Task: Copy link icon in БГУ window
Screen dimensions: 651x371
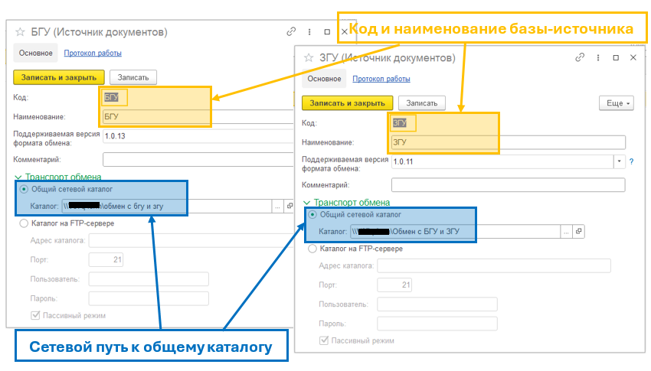Action: tap(291, 31)
